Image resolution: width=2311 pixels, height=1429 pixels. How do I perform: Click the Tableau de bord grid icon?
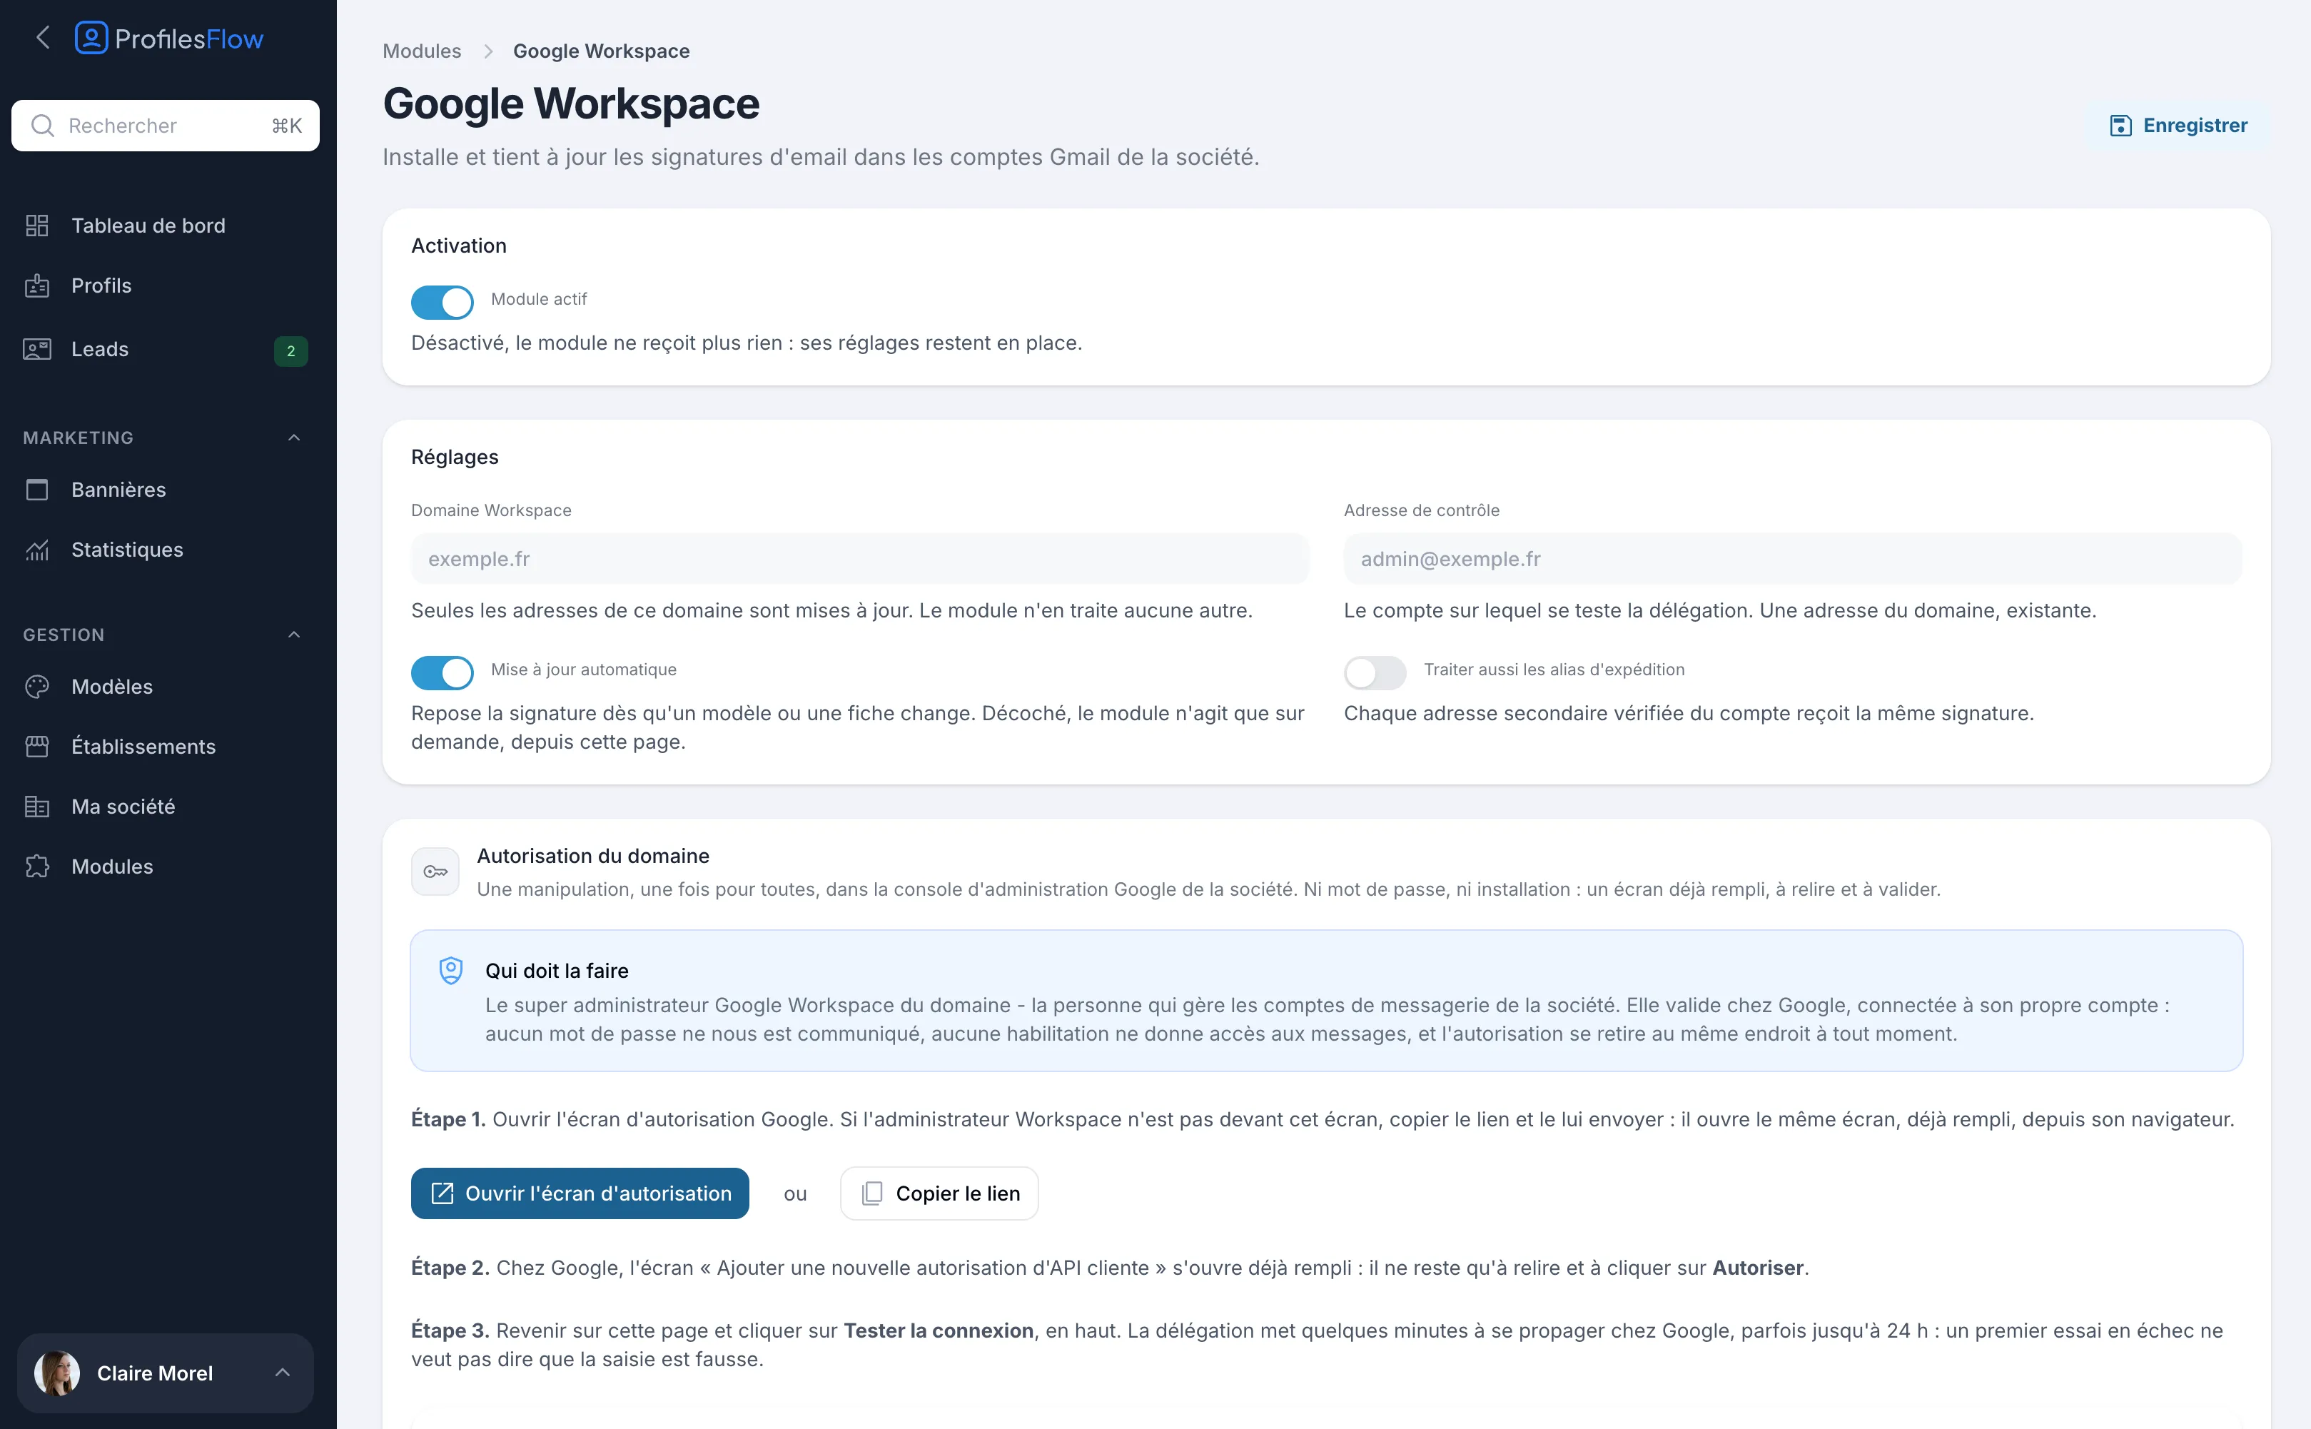click(x=37, y=225)
